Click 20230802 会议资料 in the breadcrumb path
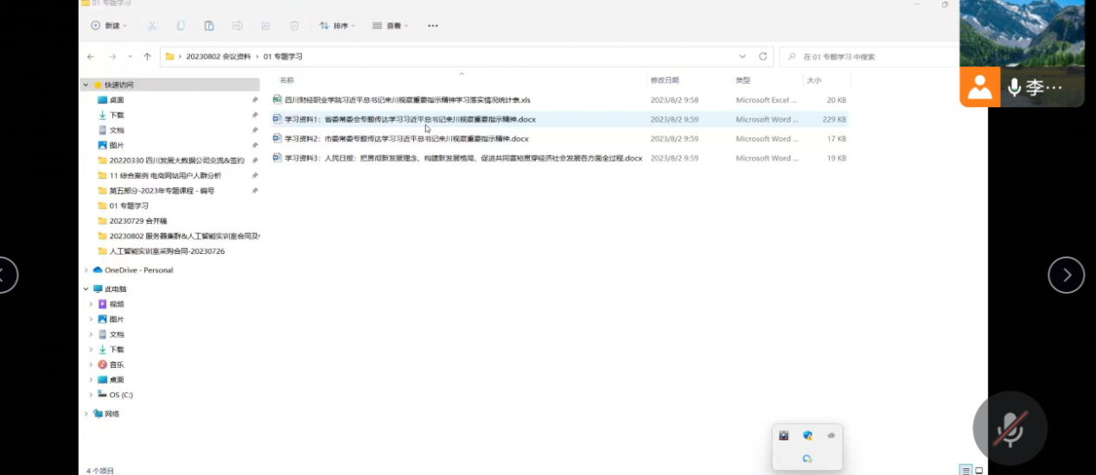This screenshot has height=475, width=1096. 219,57
